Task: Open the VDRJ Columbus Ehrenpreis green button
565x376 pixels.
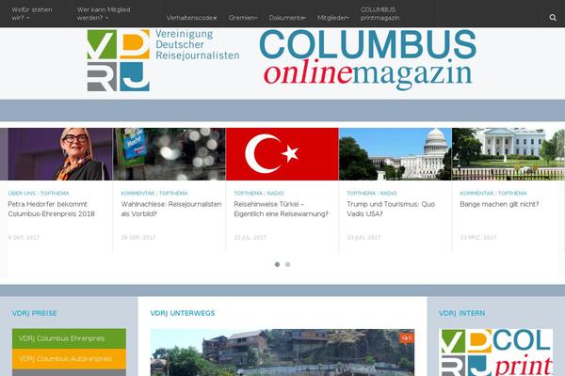Action: point(69,338)
